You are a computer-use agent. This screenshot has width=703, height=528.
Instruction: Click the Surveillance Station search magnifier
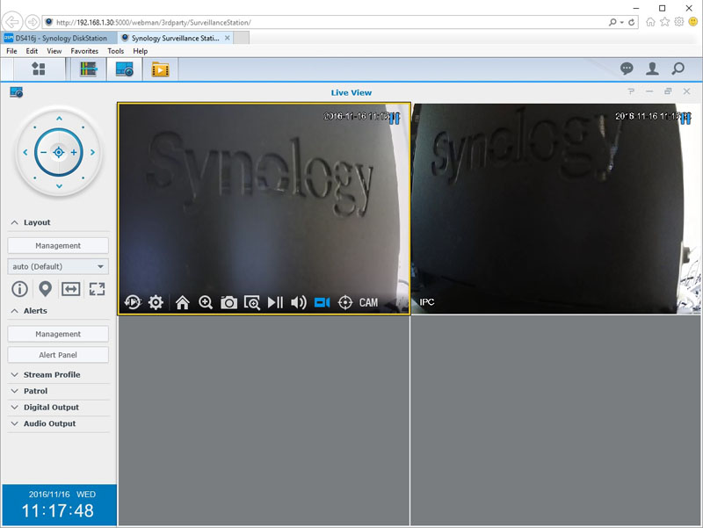(x=678, y=69)
